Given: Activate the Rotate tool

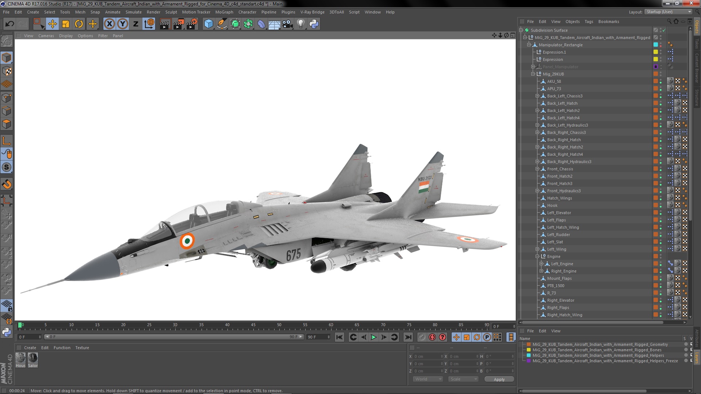Looking at the screenshot, I should pyautogui.click(x=79, y=24).
